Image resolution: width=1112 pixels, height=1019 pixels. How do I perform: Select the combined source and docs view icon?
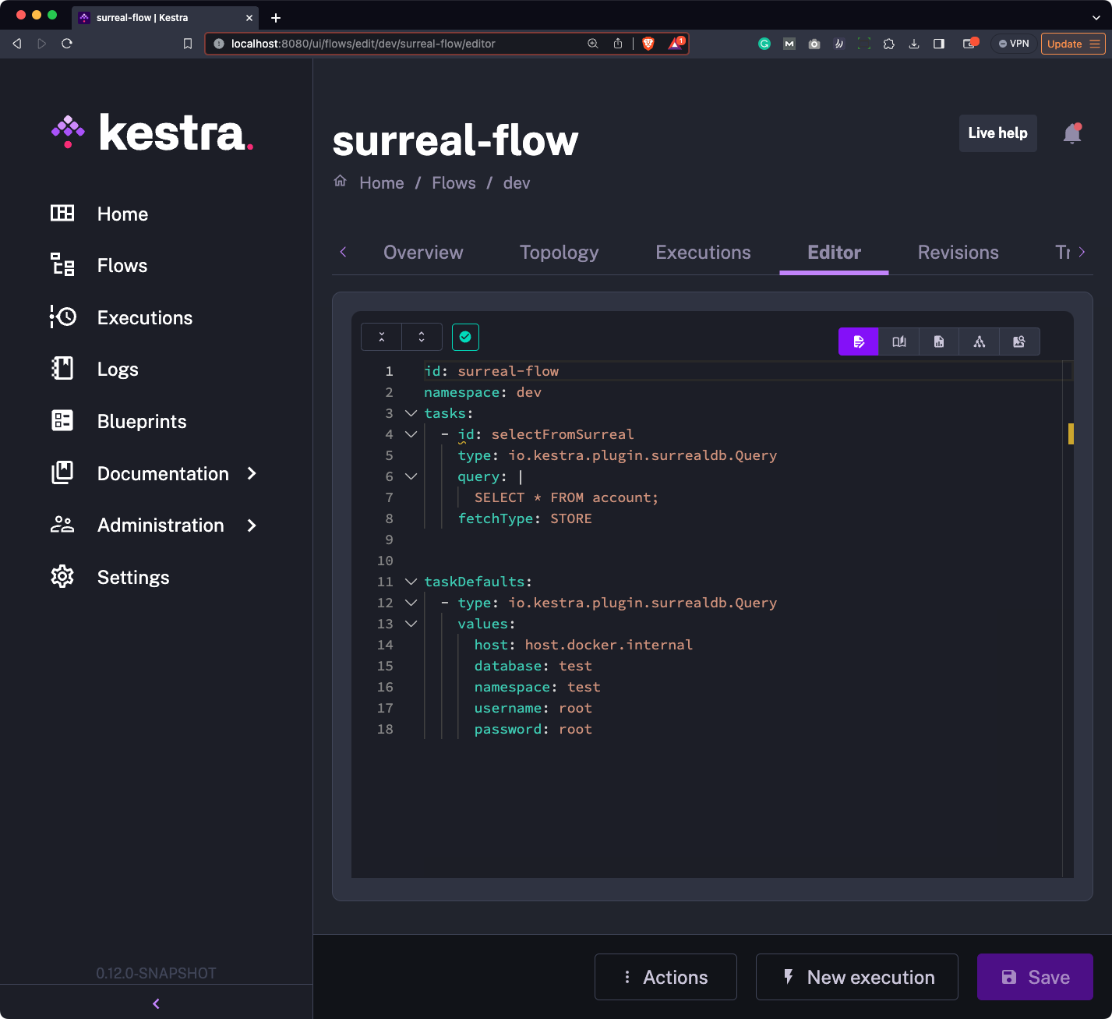pos(938,341)
